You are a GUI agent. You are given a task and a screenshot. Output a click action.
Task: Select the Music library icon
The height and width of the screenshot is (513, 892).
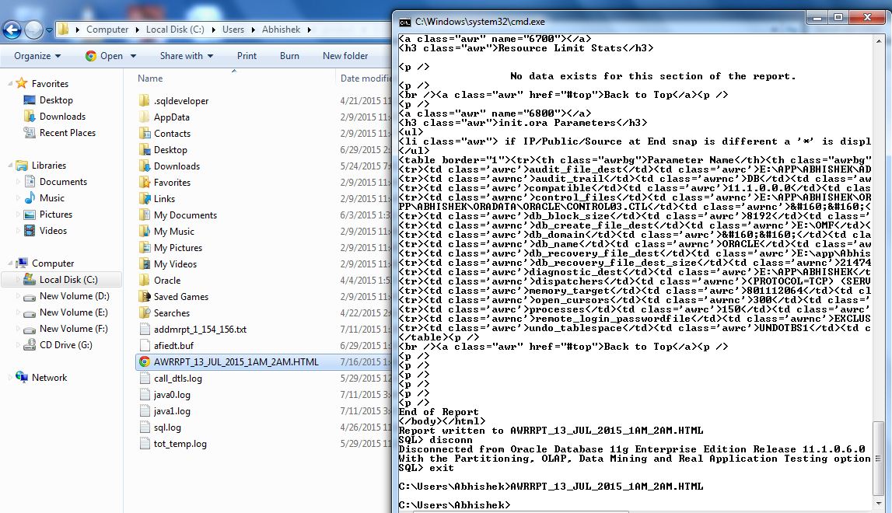pos(30,198)
